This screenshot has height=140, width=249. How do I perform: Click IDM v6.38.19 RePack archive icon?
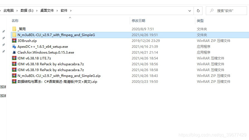pyautogui.click(x=14, y=70)
